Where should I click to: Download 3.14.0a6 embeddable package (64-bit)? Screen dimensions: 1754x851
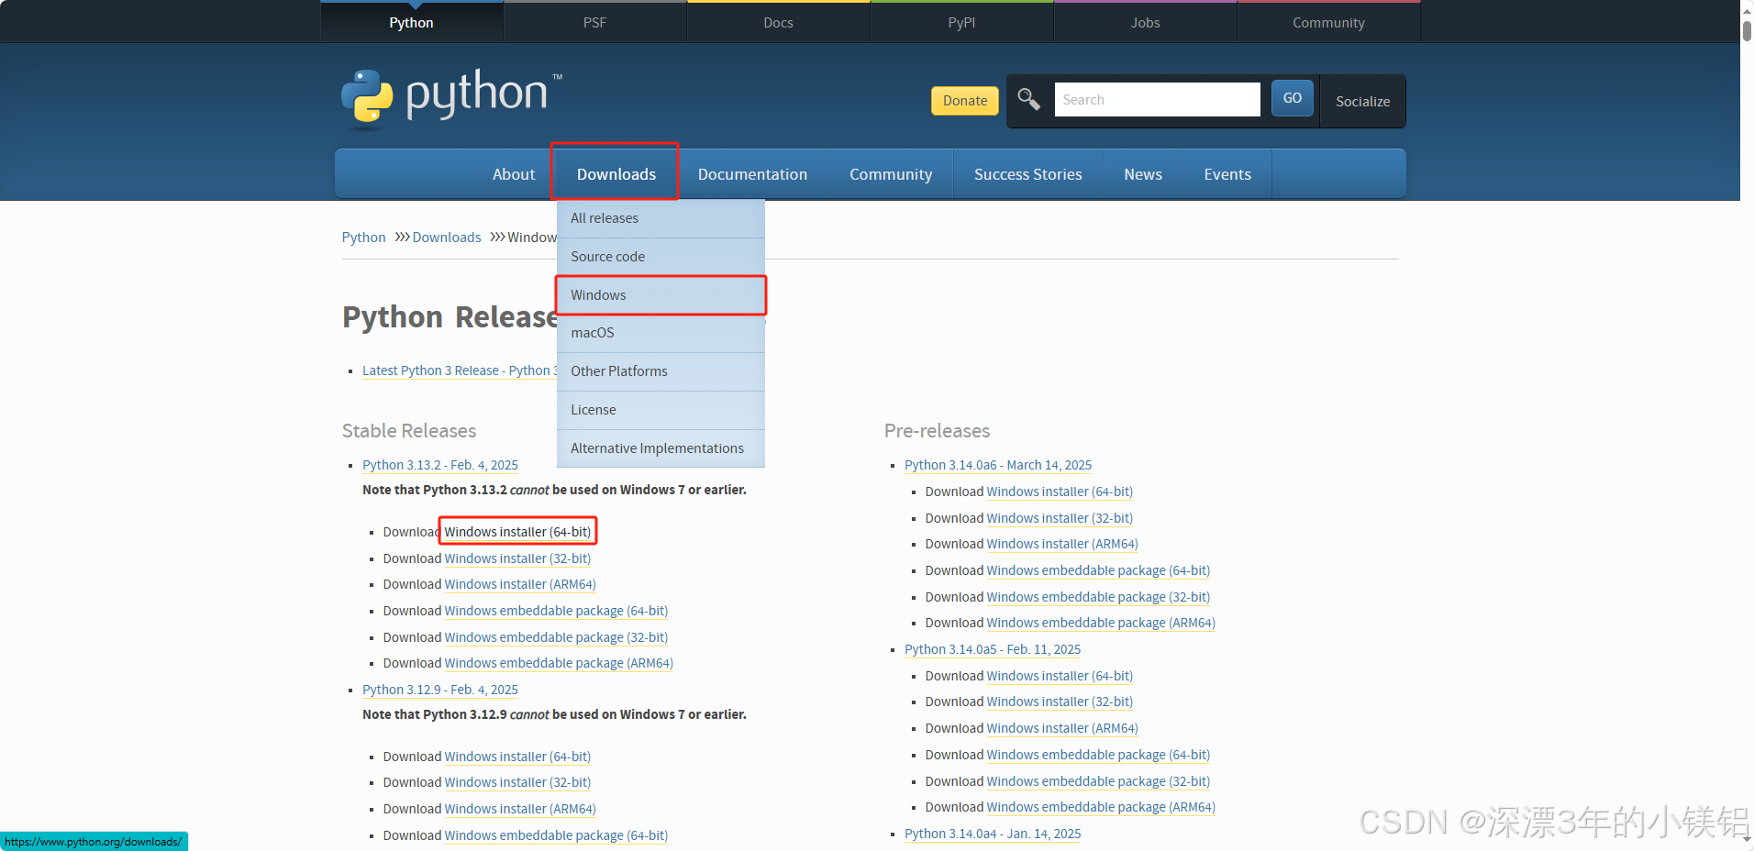coord(1098,570)
